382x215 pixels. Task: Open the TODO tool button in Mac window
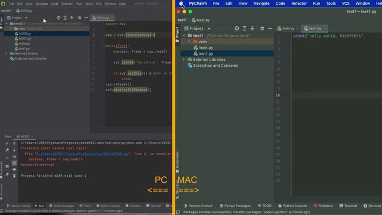point(264,206)
